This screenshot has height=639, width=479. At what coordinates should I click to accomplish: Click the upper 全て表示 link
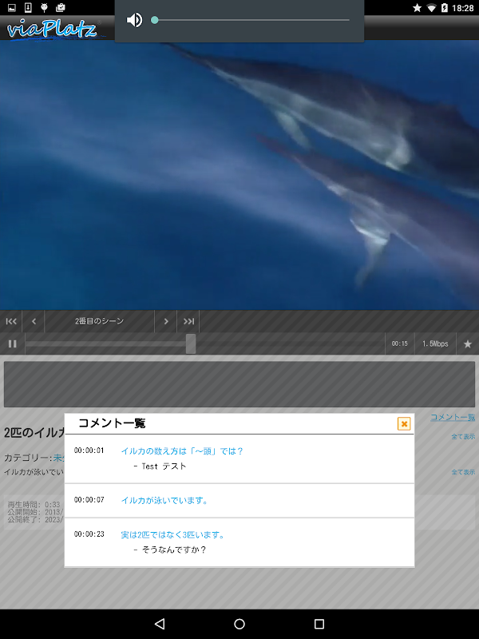coord(463,436)
